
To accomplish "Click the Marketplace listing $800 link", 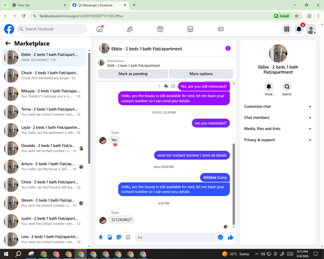I will tap(133, 65).
